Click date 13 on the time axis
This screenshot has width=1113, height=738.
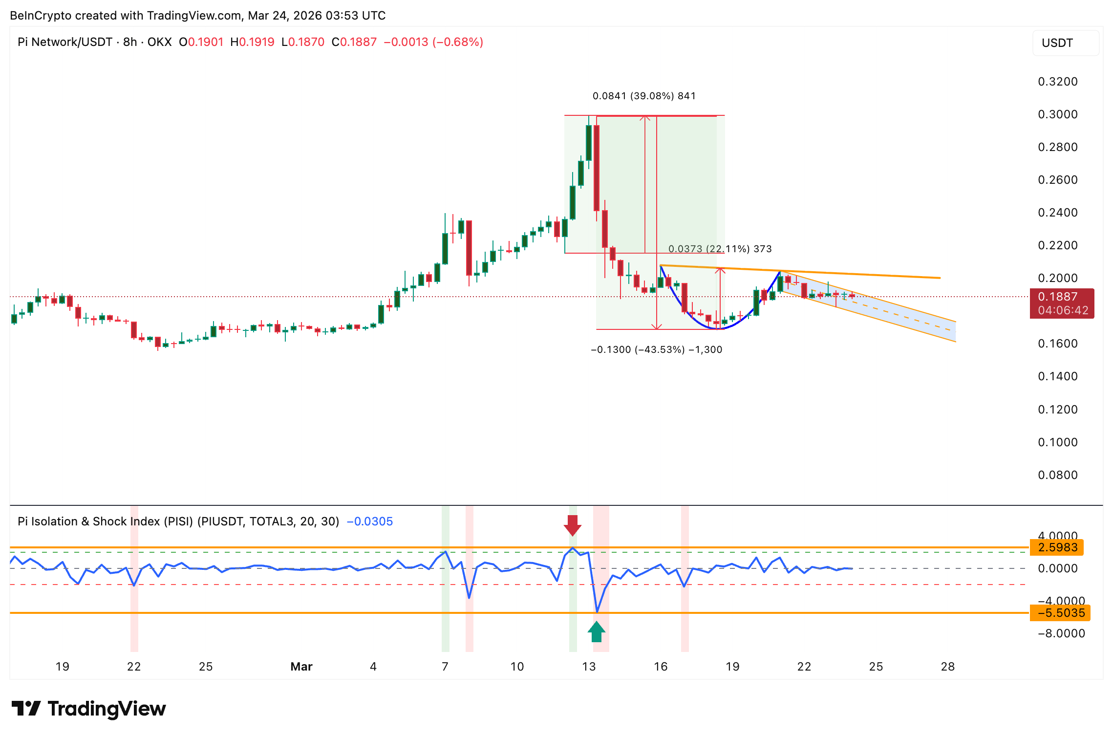click(589, 667)
